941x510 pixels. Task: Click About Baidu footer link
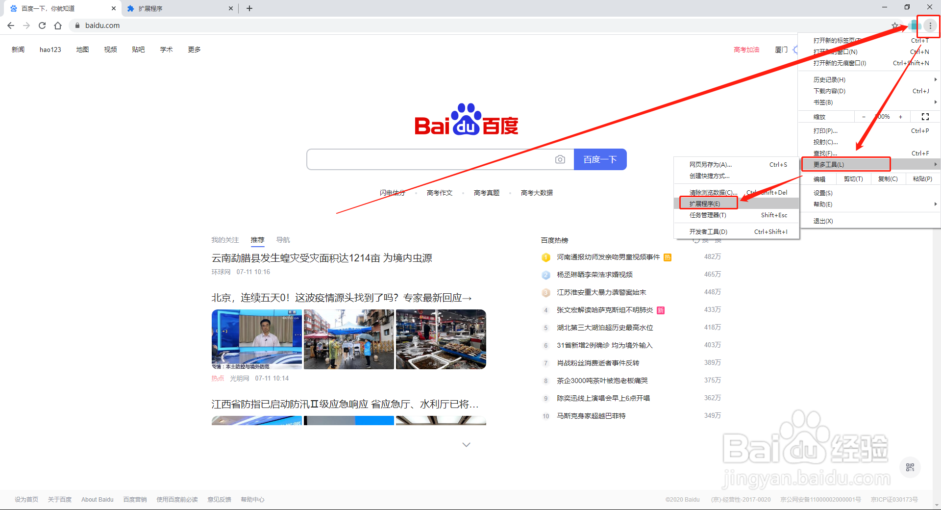coord(97,499)
